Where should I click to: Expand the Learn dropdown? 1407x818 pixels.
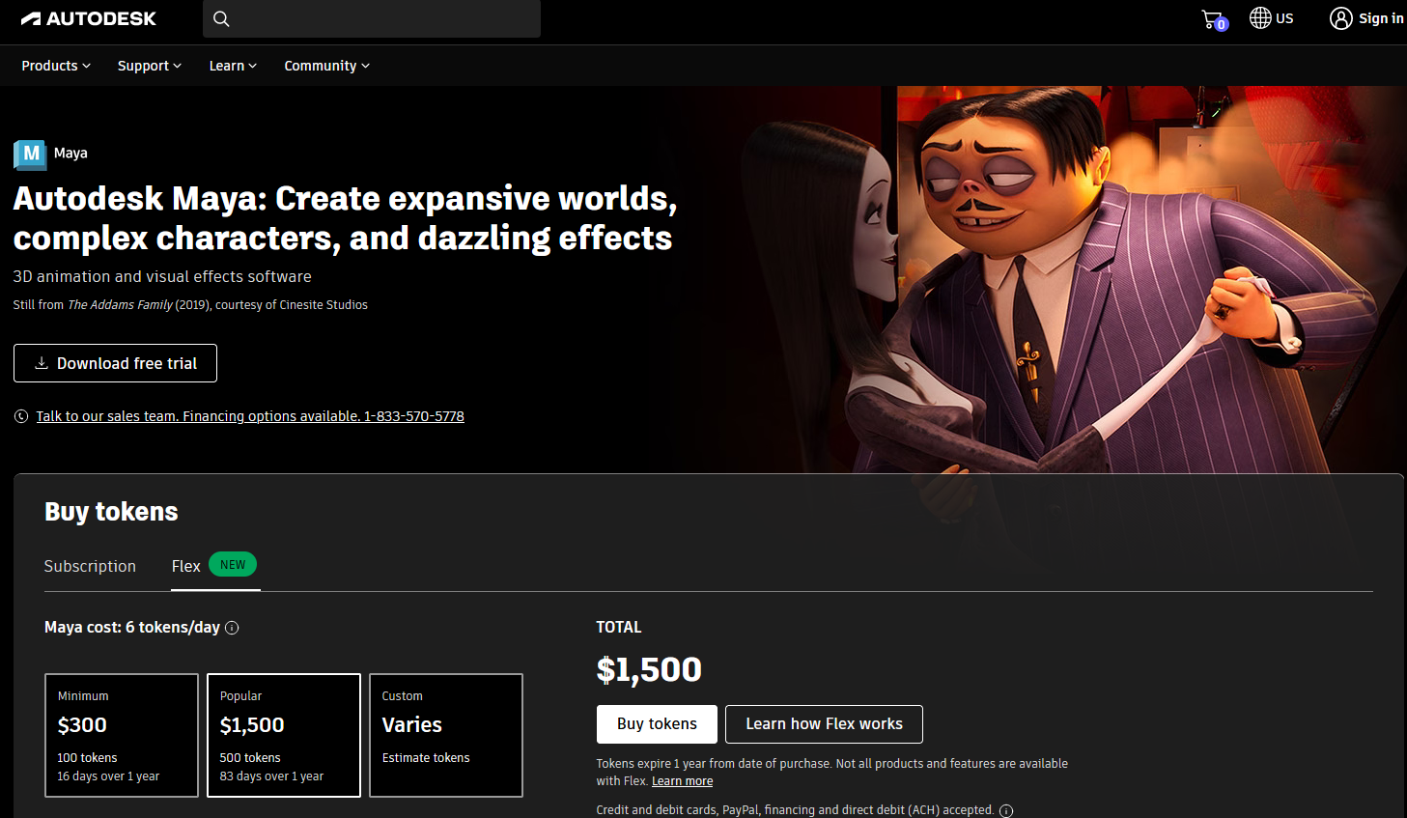(233, 66)
